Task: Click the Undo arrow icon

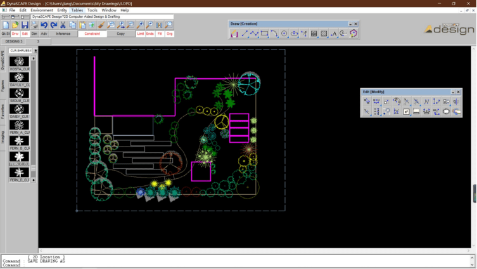Action: click(44, 25)
